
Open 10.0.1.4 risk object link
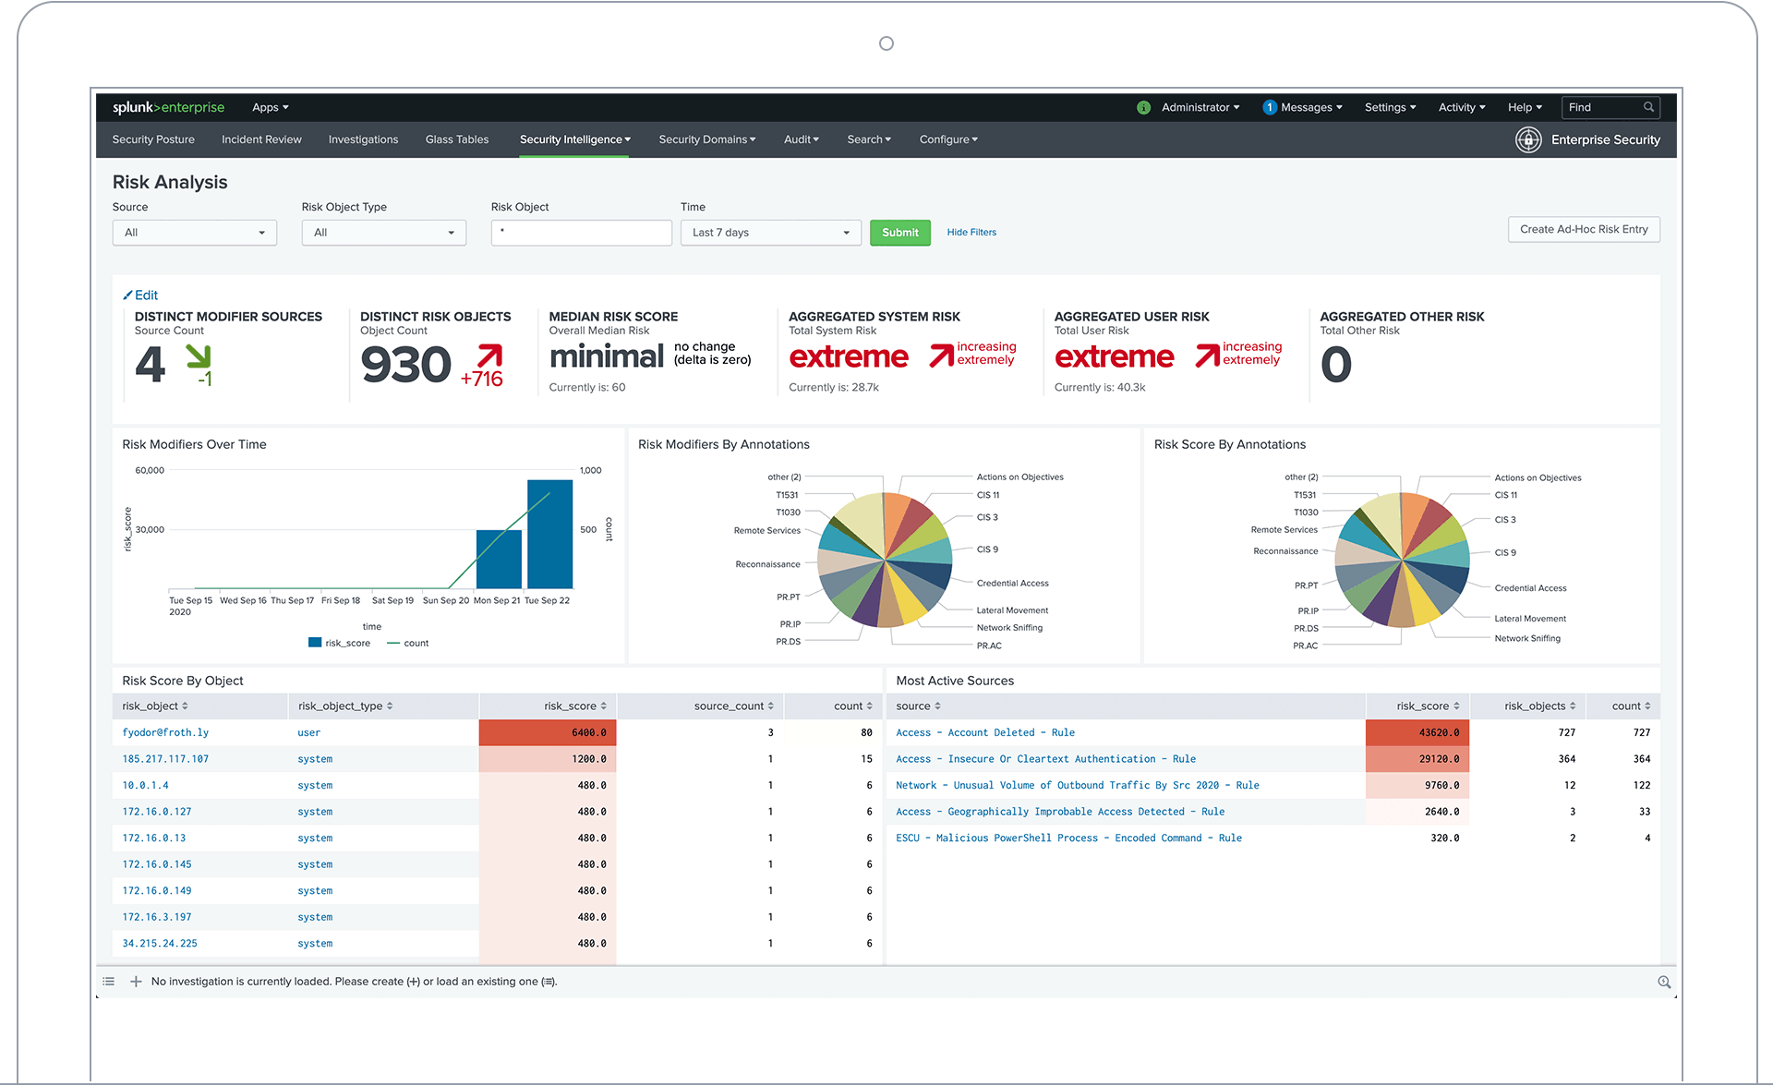[145, 786]
